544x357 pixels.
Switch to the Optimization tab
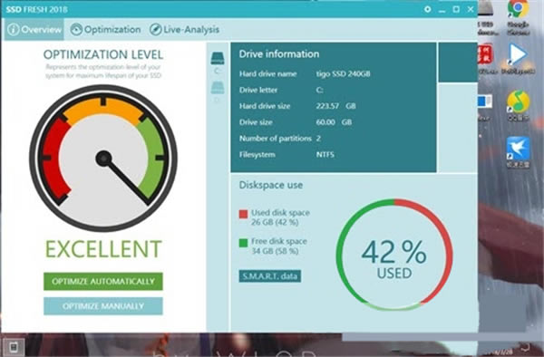pos(105,30)
